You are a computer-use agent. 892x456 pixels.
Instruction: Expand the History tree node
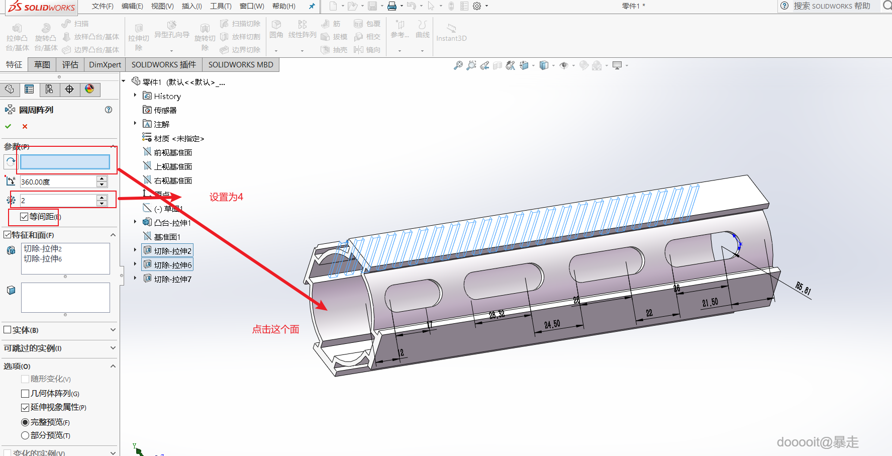(135, 95)
